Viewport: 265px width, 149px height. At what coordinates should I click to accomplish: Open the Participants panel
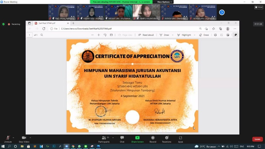(x=104, y=139)
